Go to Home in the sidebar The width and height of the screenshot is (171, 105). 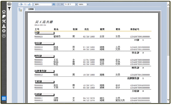point(4,12)
